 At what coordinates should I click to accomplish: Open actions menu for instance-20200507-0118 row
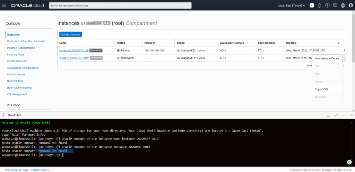click(x=344, y=50)
